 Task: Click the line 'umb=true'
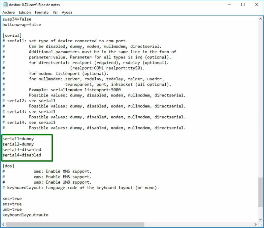click(x=12, y=209)
